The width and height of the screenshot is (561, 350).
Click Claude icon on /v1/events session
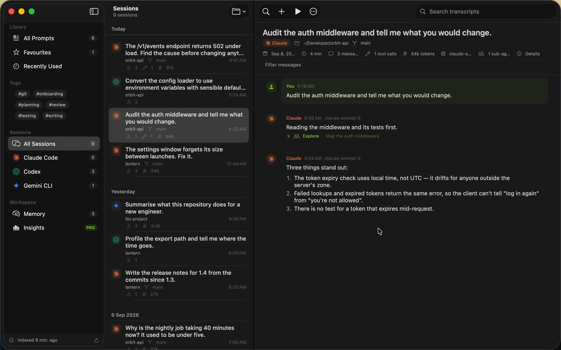tap(116, 47)
